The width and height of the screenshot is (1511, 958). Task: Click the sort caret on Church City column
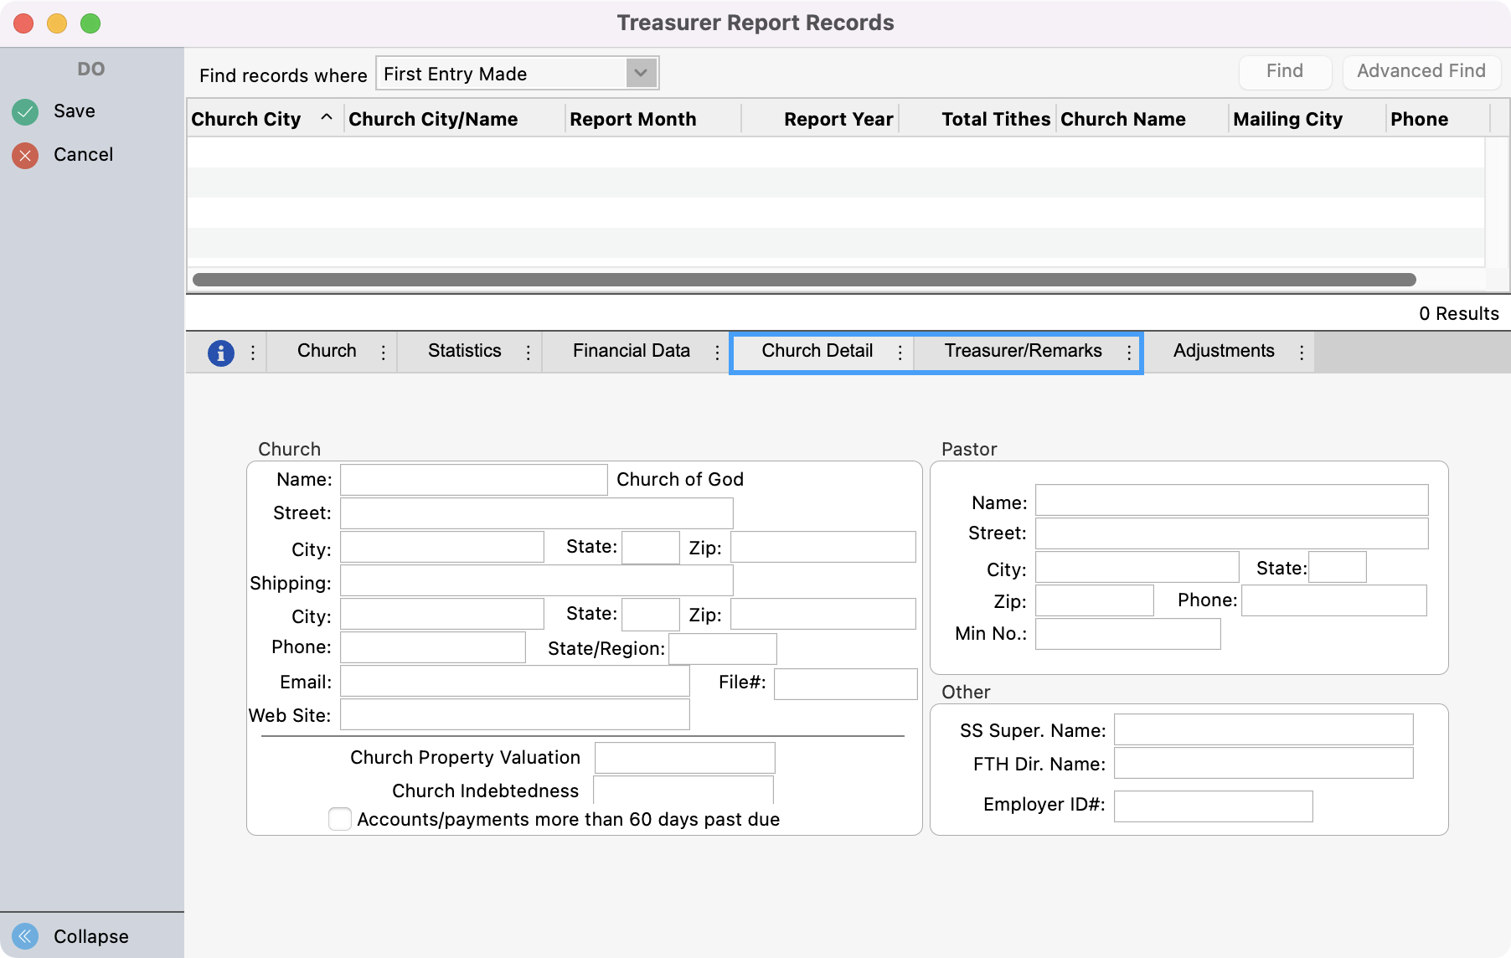(327, 118)
